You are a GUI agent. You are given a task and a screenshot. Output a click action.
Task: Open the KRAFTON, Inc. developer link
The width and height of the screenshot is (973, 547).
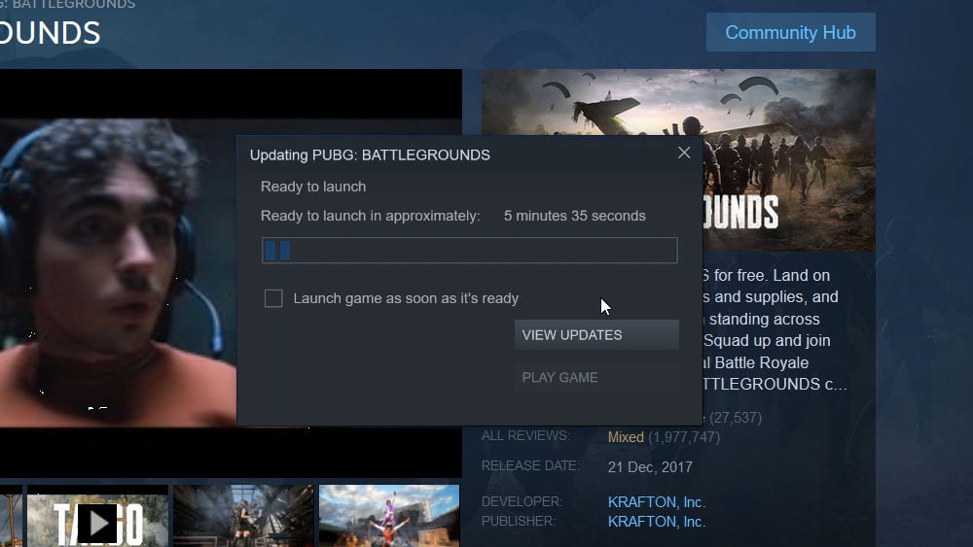coord(657,501)
